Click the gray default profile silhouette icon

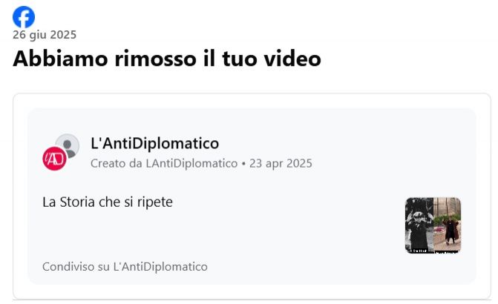68,146
